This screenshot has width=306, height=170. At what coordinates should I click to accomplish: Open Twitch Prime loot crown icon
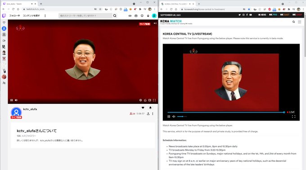pos(130,16)
